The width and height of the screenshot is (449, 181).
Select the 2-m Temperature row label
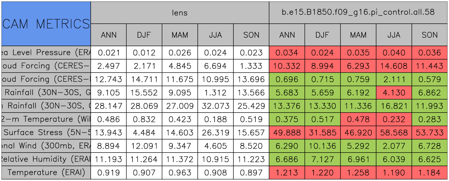[x=46, y=119]
